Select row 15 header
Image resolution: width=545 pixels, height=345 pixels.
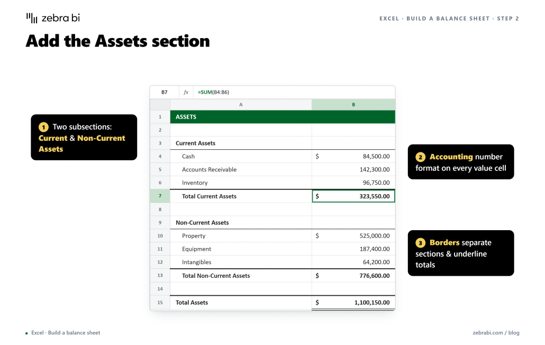[x=160, y=302]
